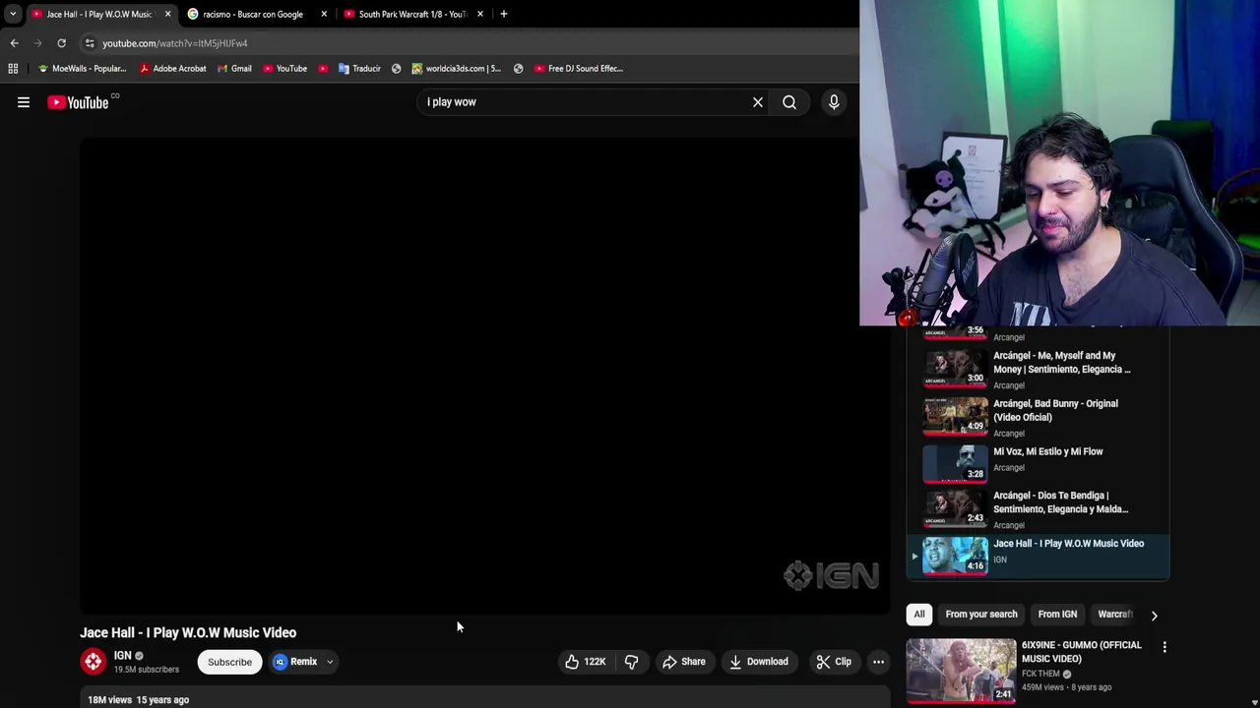Open YouTube bookmark
The height and width of the screenshot is (708, 1260).
pyautogui.click(x=284, y=69)
